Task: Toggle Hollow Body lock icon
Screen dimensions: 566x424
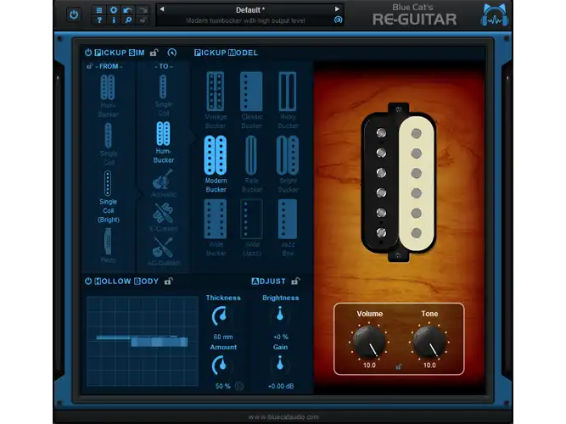Action: click(168, 281)
